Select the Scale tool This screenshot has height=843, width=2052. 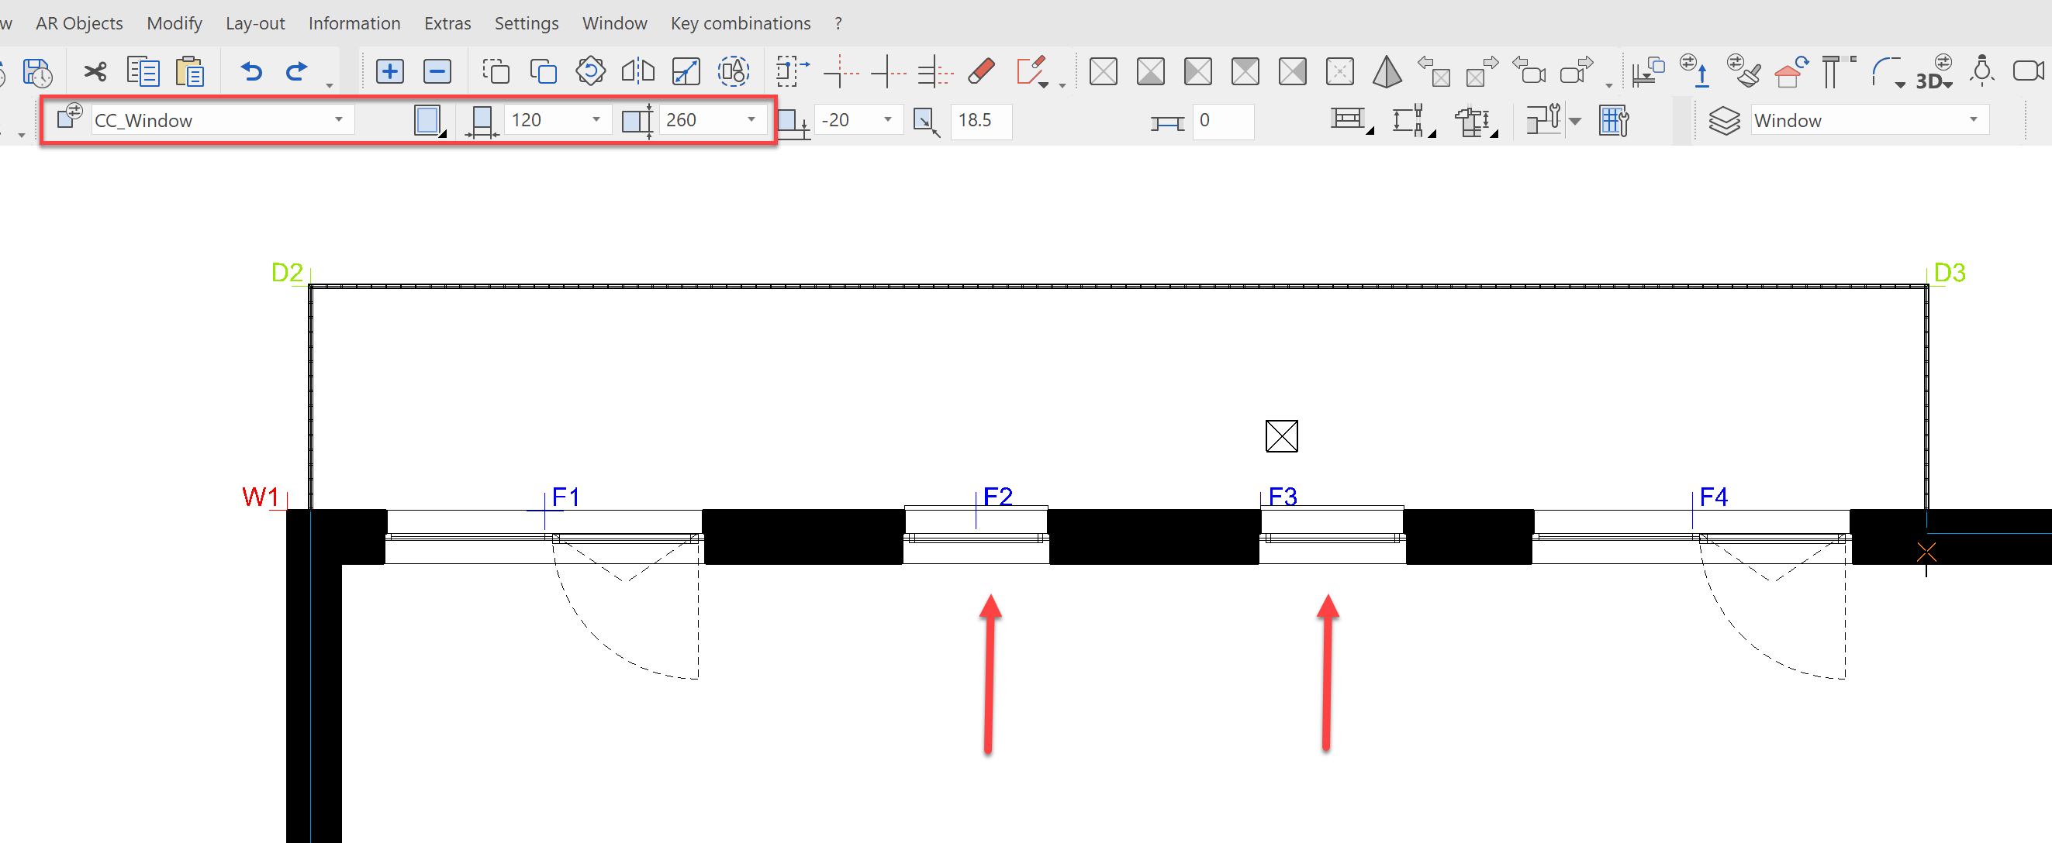click(x=686, y=71)
